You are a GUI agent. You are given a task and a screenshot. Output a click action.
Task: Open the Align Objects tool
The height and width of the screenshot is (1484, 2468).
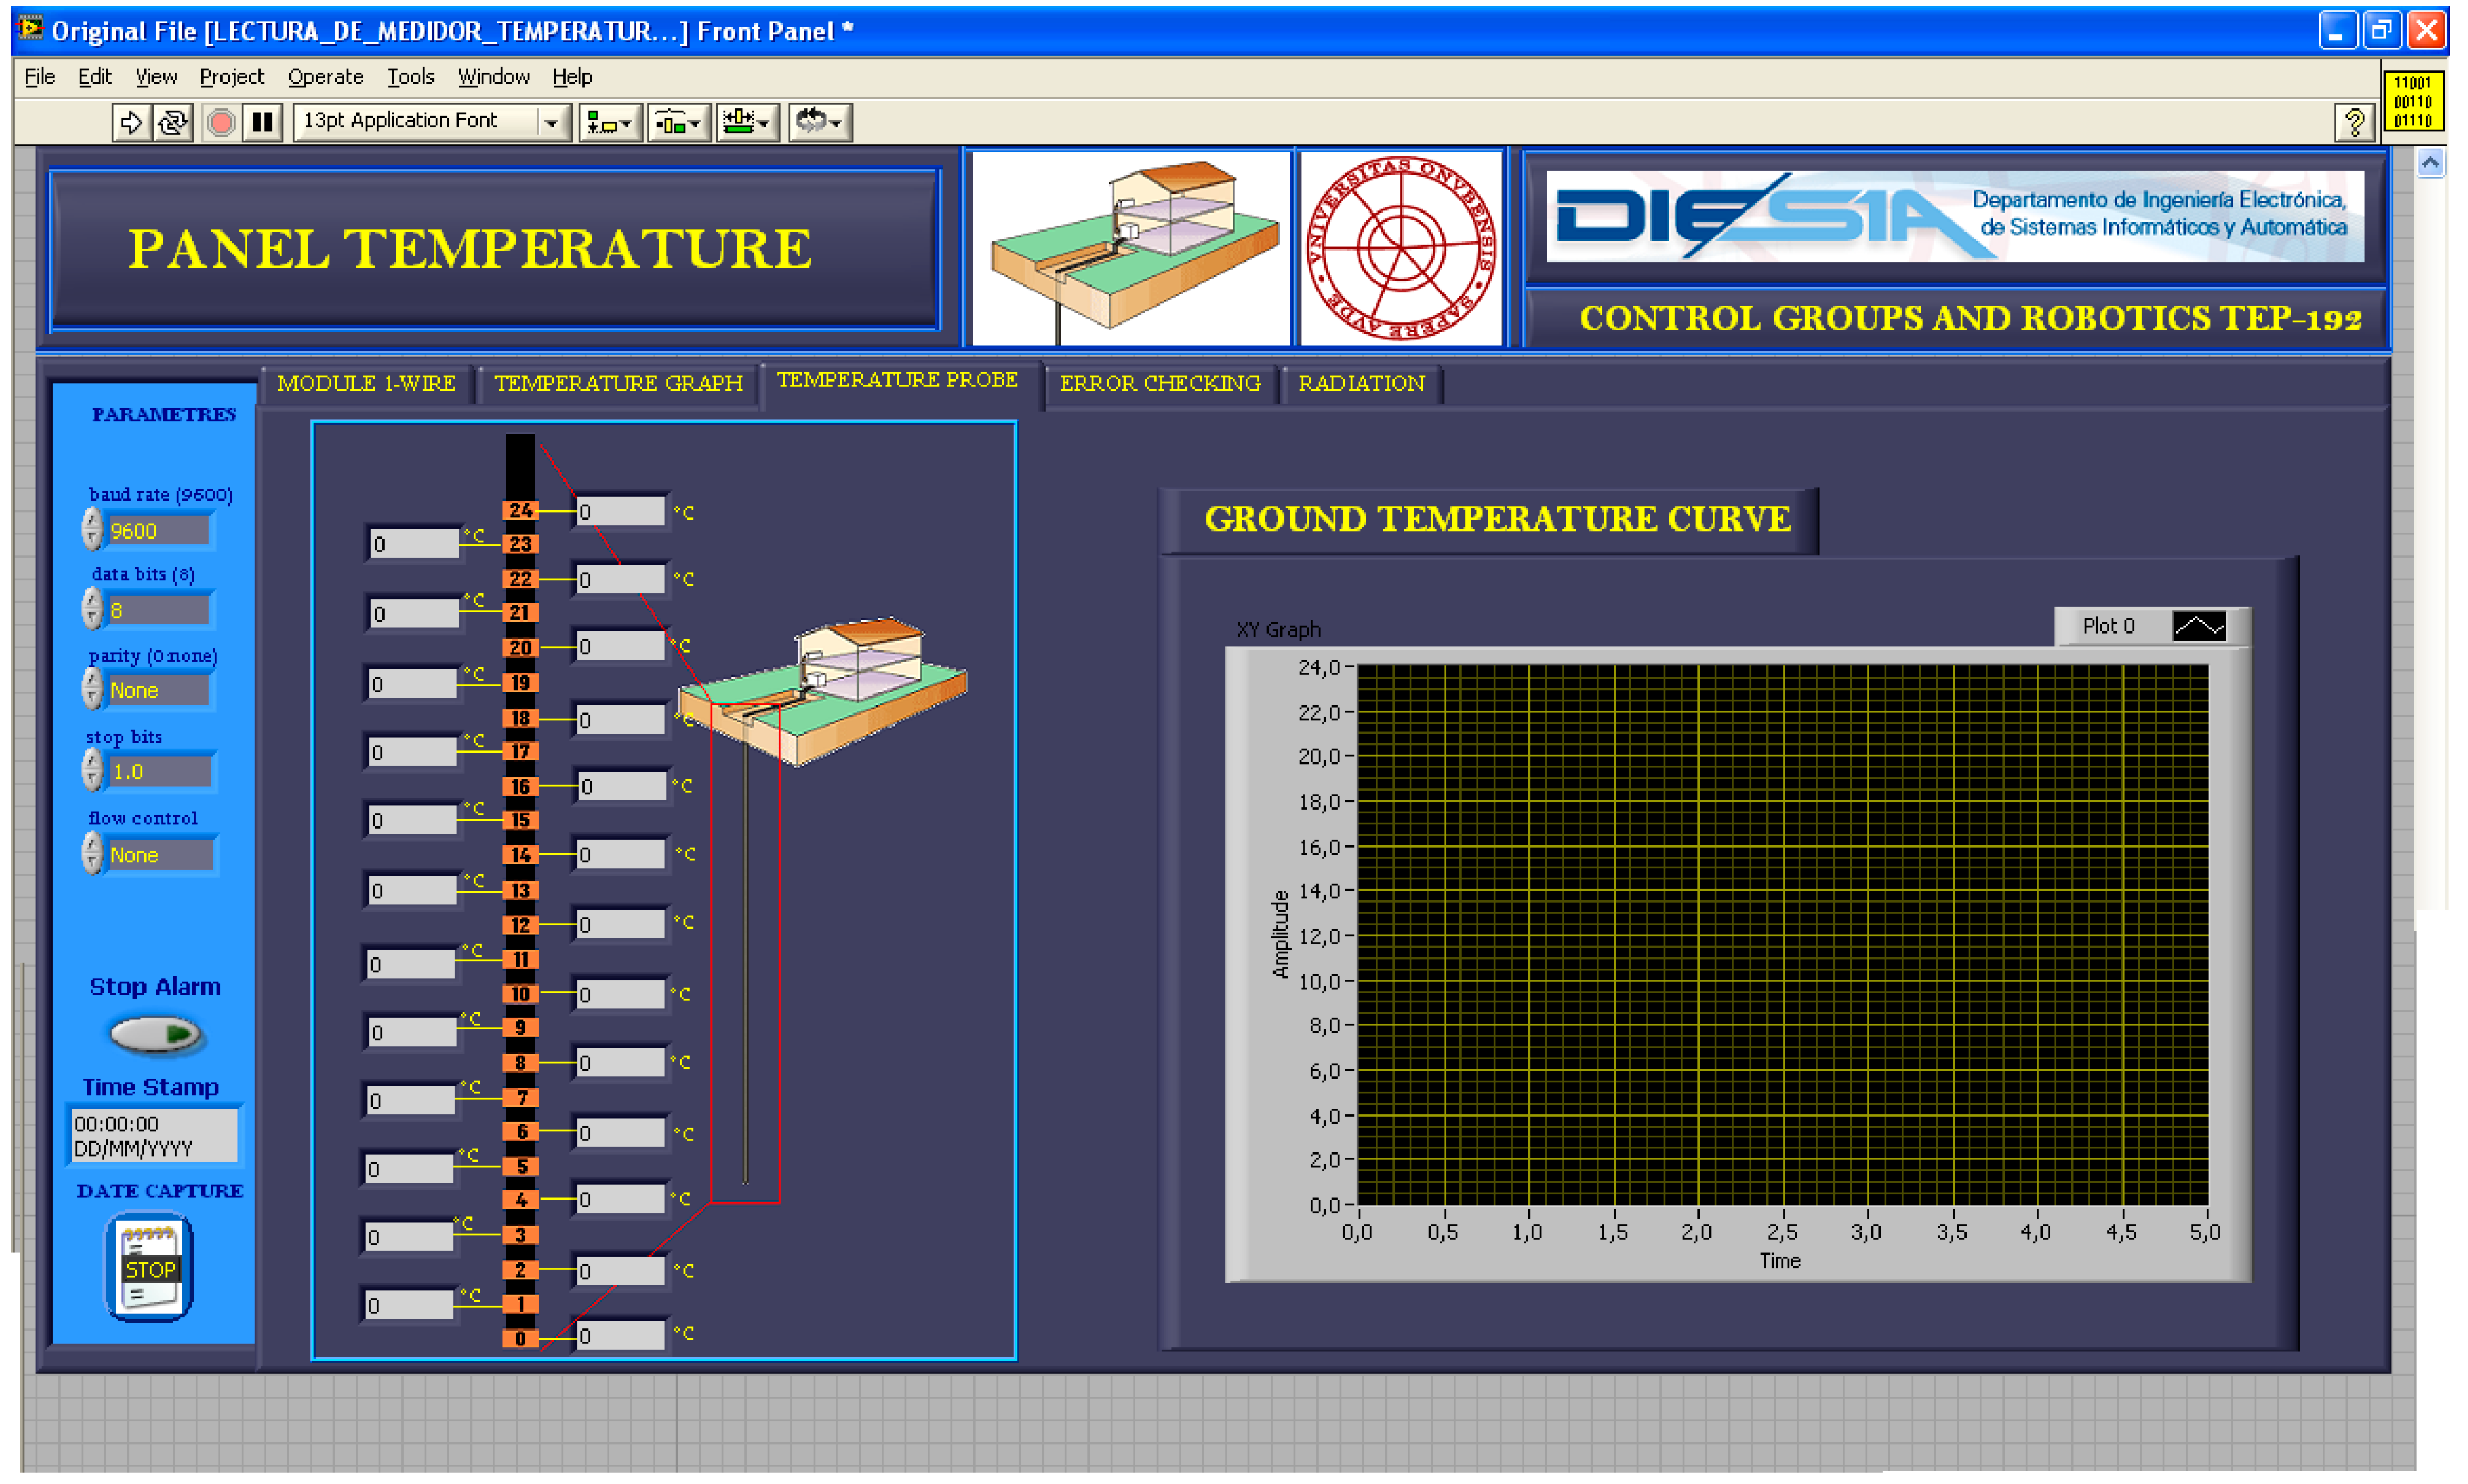(x=610, y=122)
